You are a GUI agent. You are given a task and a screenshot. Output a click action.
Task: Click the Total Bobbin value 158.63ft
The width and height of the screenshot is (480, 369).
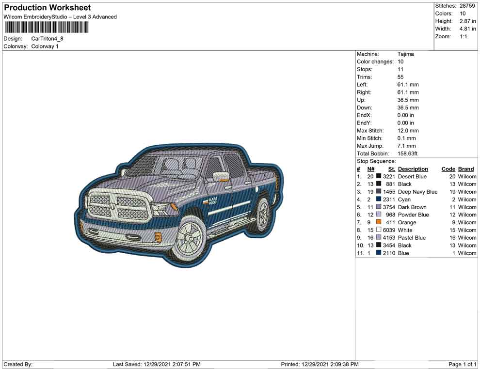click(x=407, y=154)
